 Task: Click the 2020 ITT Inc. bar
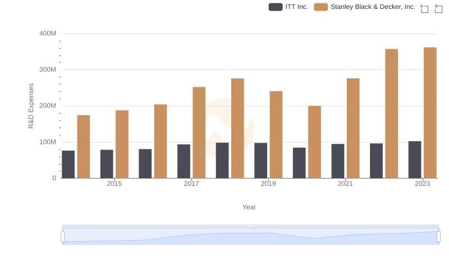click(299, 163)
